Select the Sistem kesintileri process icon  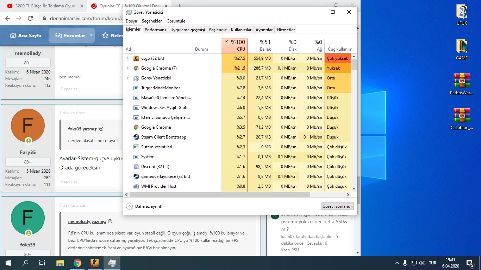136,147
